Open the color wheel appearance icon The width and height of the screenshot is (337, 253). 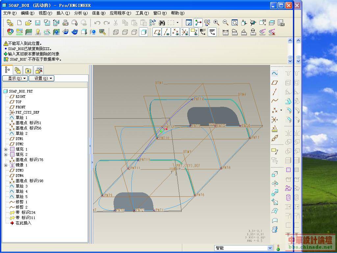pyautogui.click(x=10, y=32)
